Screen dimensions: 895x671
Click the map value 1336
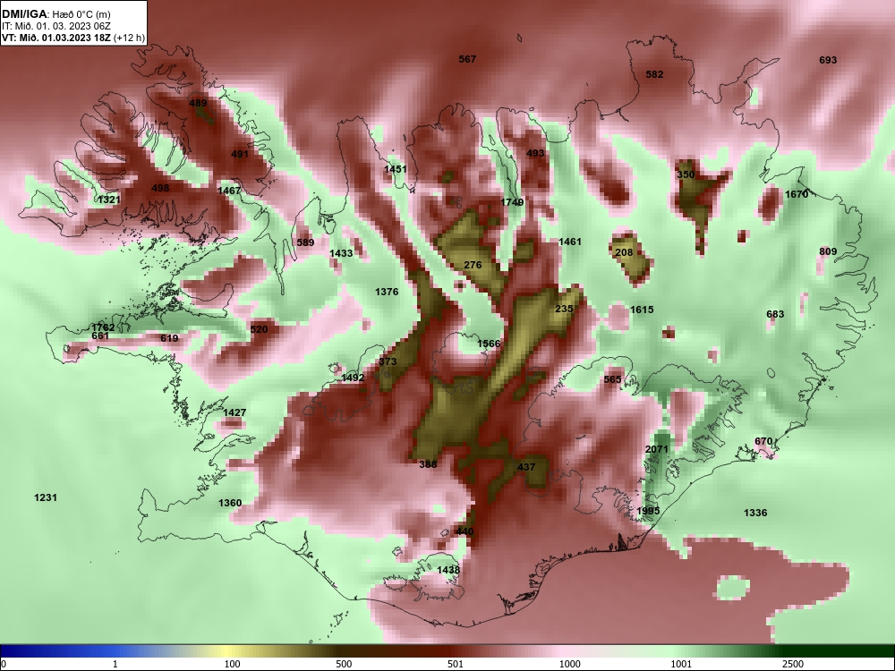[755, 513]
